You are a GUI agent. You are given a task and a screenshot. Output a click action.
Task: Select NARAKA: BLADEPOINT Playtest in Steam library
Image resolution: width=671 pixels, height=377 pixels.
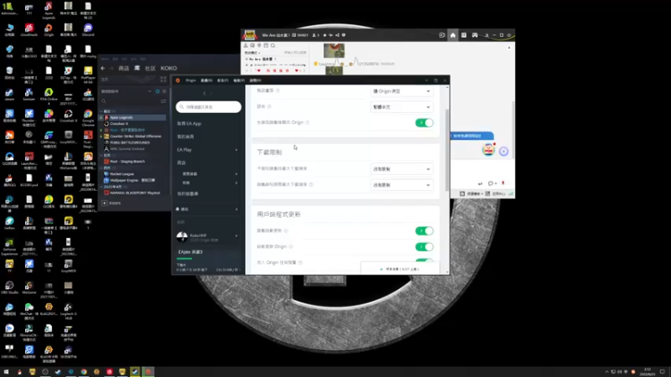tap(132, 193)
